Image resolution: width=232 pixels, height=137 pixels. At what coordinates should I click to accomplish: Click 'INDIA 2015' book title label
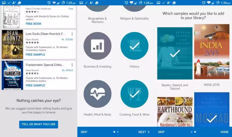[x=212, y=85]
